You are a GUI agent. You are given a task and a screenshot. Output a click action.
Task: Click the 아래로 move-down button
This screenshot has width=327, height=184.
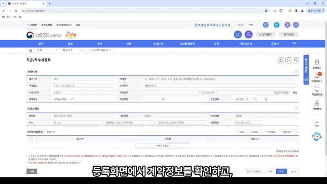tap(254, 132)
